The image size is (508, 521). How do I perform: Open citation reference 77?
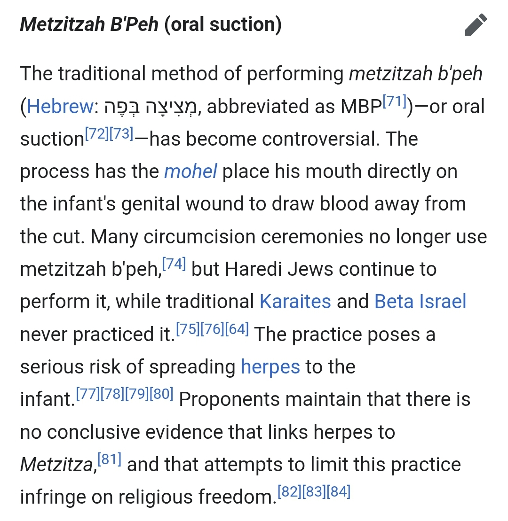pyautogui.click(x=88, y=394)
